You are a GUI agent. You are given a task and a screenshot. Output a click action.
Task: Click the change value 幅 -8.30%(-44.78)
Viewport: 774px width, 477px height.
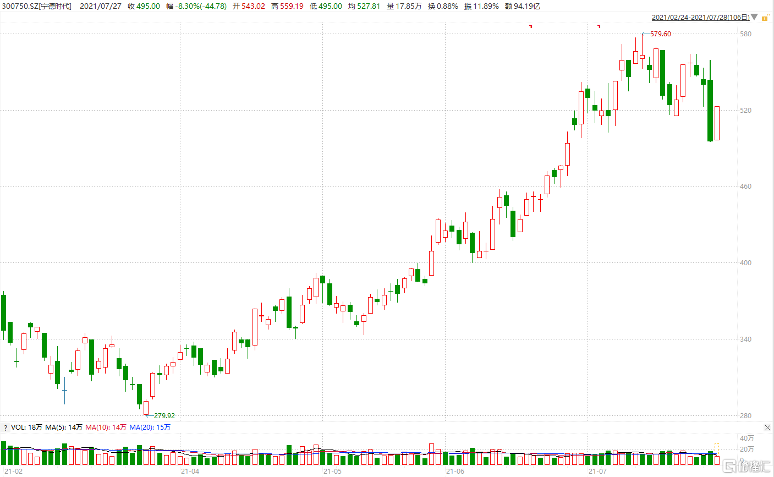[196, 6]
